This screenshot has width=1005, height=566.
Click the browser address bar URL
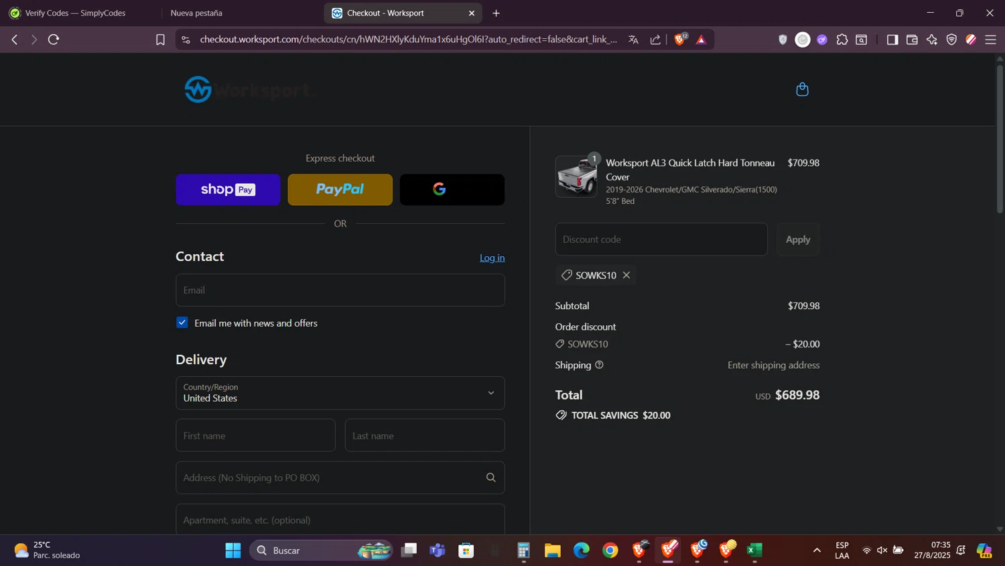(409, 40)
